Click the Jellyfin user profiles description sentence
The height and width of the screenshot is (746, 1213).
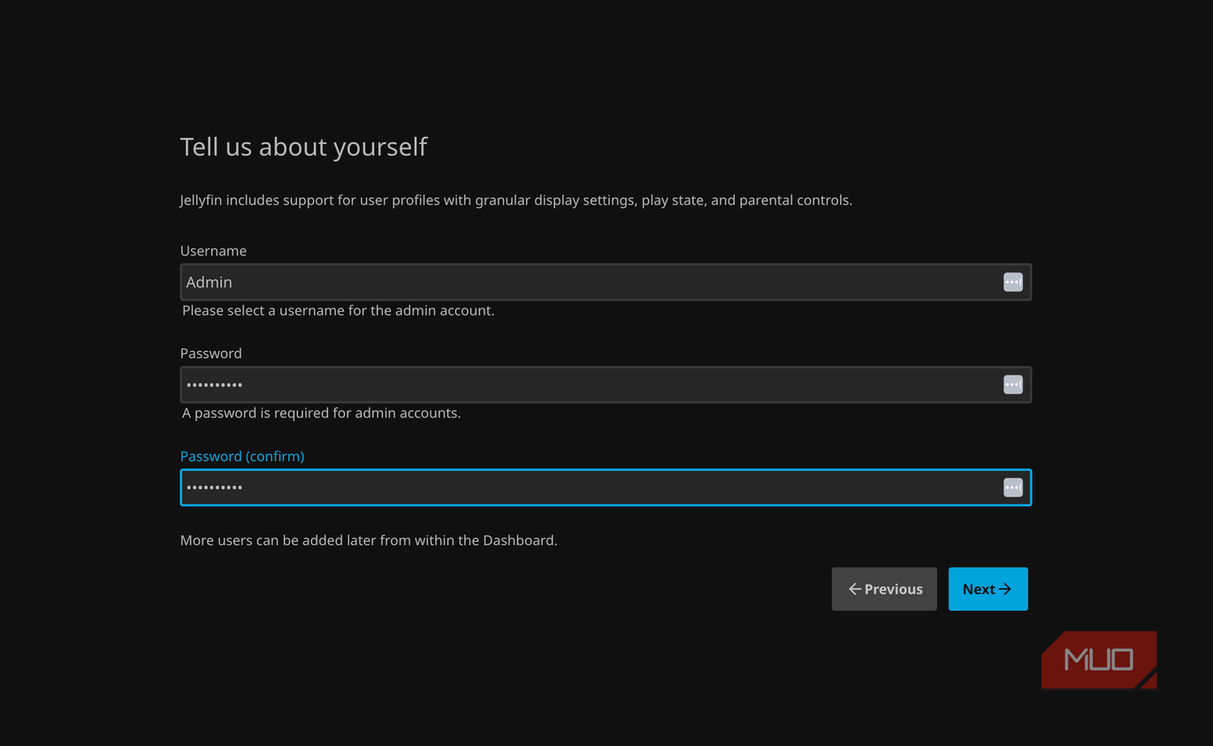[x=516, y=200]
